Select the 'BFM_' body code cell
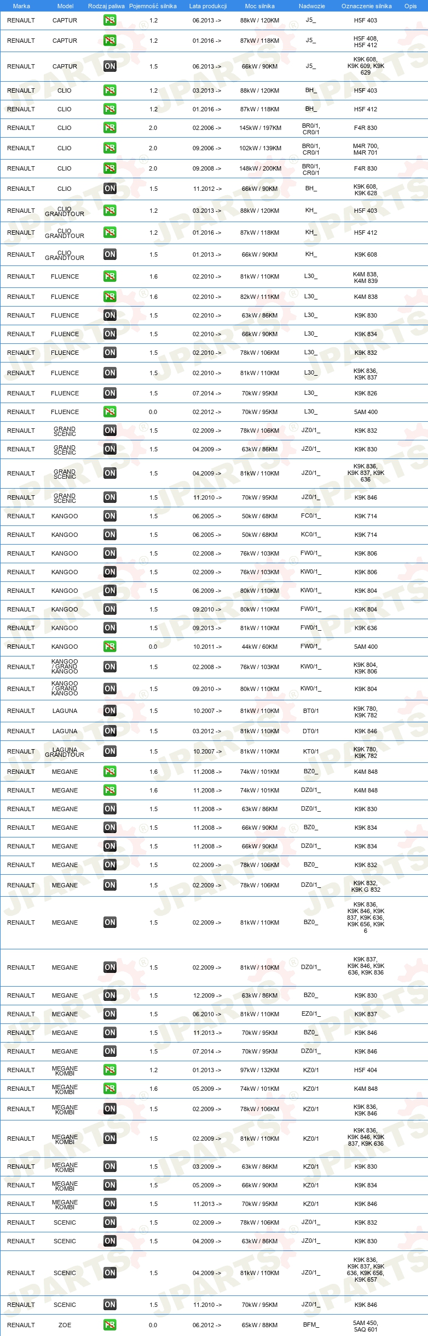Viewport: 428px width, 1336px height. (x=311, y=1325)
